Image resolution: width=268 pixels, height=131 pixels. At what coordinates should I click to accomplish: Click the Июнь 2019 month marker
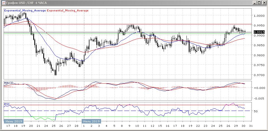pyautogui.click(x=13, y=122)
